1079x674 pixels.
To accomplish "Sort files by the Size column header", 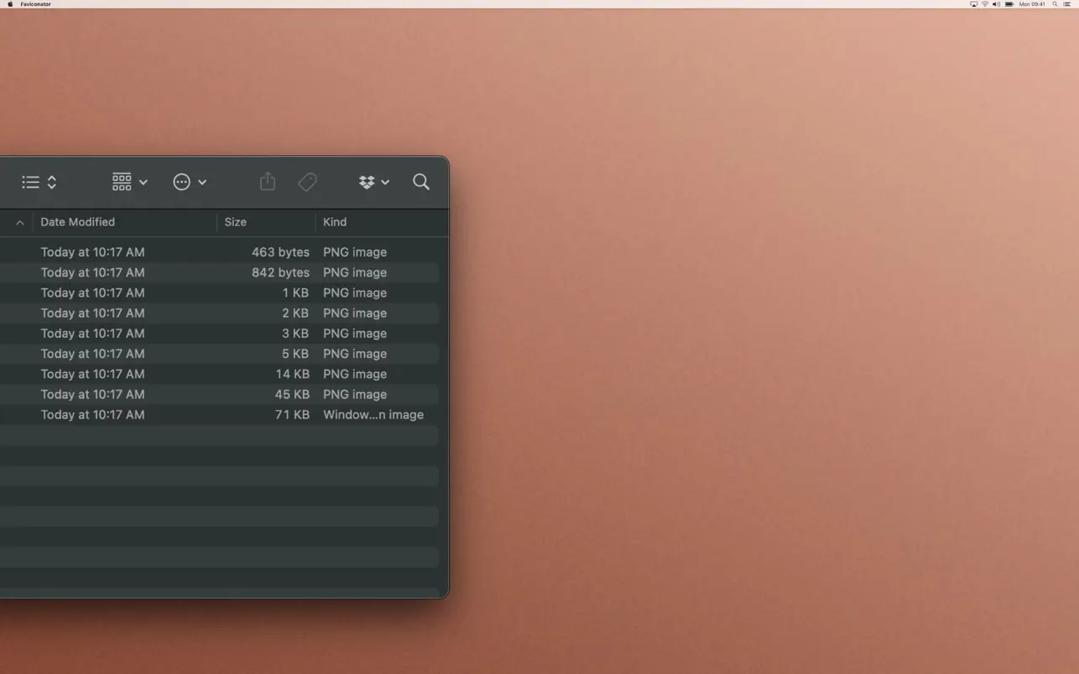I will pyautogui.click(x=236, y=222).
